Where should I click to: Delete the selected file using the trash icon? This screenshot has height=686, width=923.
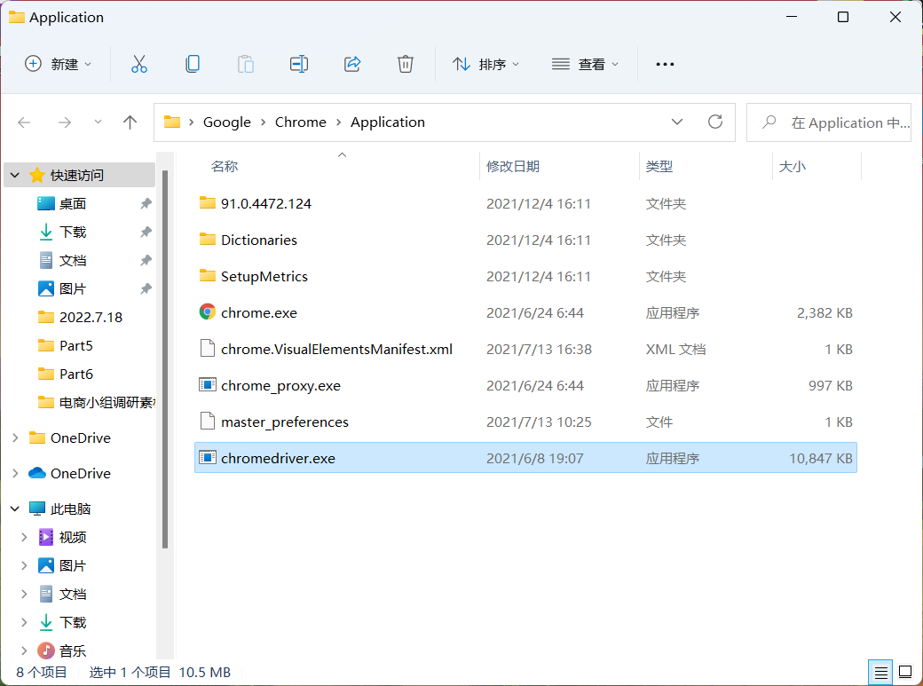click(405, 63)
